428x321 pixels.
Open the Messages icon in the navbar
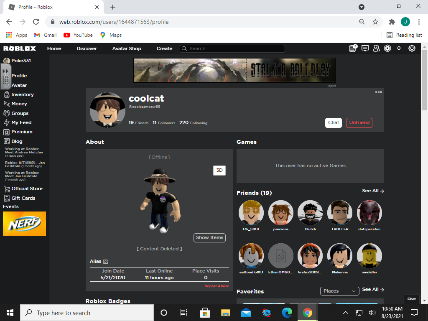tap(364, 48)
